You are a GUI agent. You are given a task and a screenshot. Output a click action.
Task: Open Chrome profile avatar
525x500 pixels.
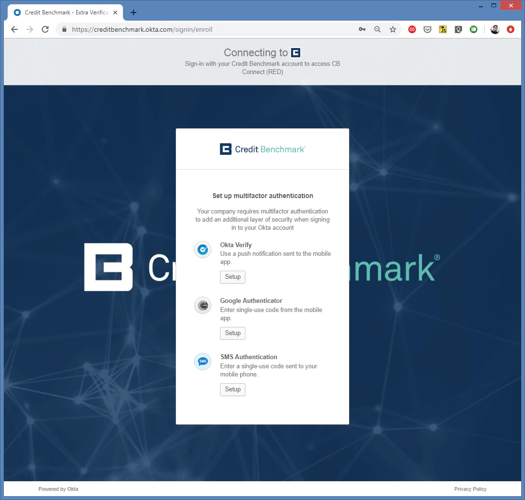click(x=495, y=29)
